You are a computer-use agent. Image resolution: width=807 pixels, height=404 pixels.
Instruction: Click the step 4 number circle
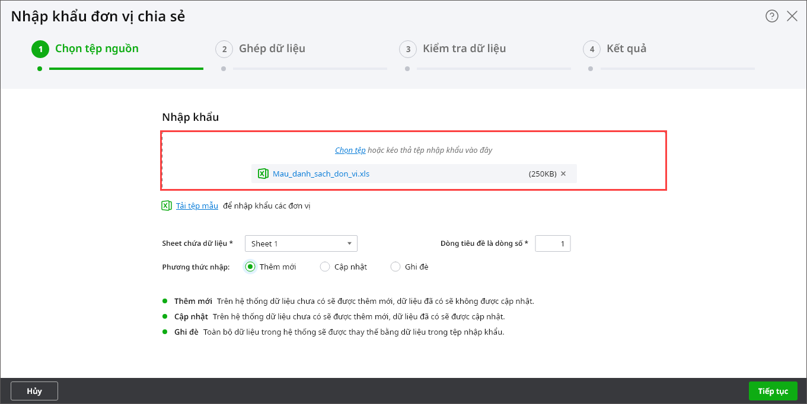tap(592, 49)
